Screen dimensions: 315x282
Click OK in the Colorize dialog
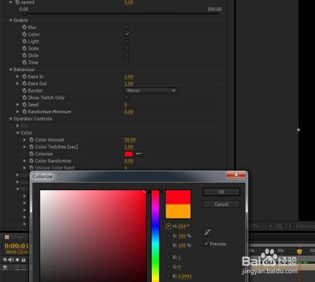coord(221,192)
